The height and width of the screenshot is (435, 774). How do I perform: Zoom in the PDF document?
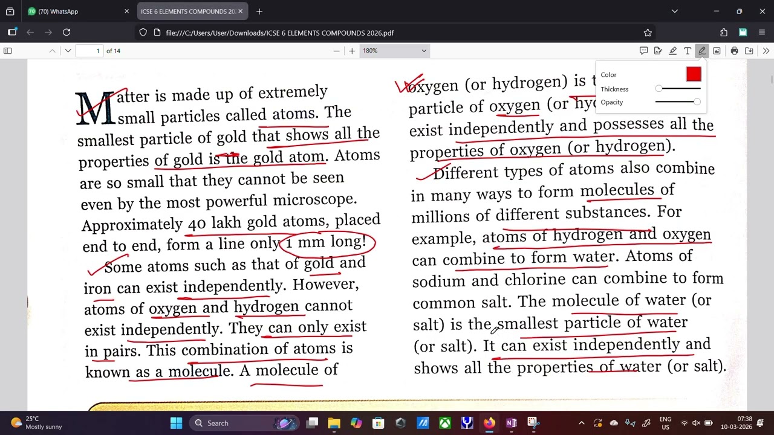(352, 51)
